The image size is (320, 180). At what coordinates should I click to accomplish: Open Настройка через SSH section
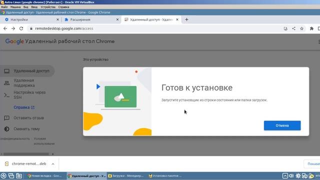[x=27, y=95]
